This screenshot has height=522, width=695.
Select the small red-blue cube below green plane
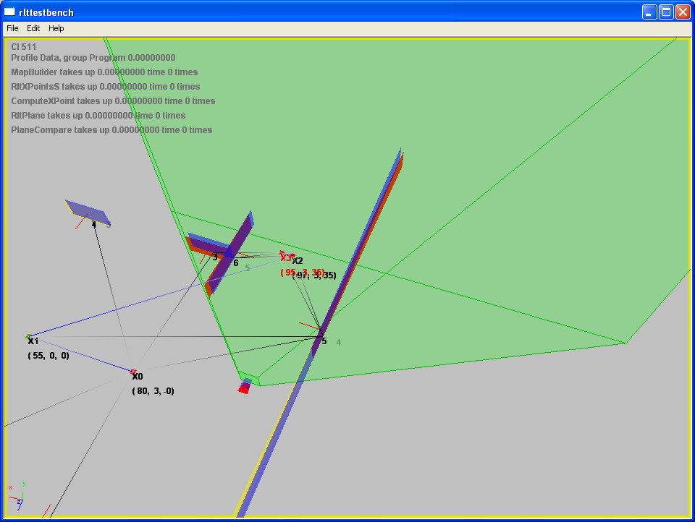[245, 386]
